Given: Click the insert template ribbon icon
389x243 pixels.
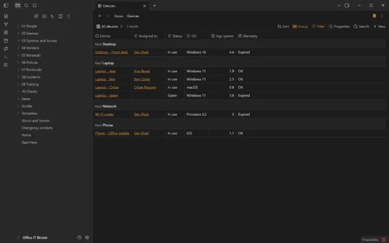Looking at the screenshot, I should [x=6, y=49].
